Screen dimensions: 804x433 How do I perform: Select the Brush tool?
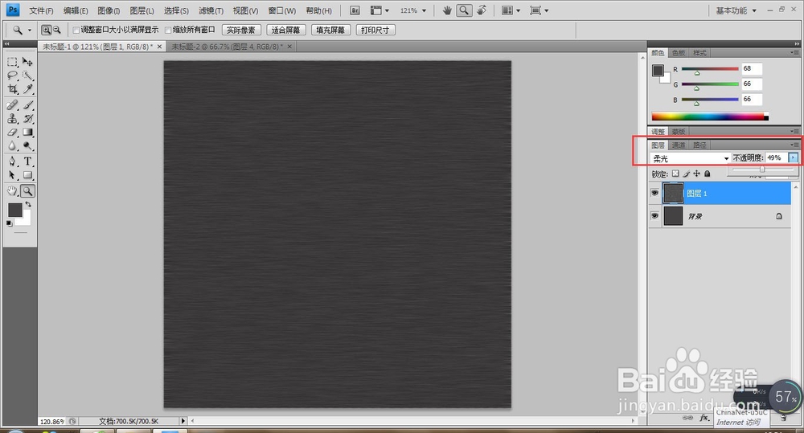tap(27, 105)
